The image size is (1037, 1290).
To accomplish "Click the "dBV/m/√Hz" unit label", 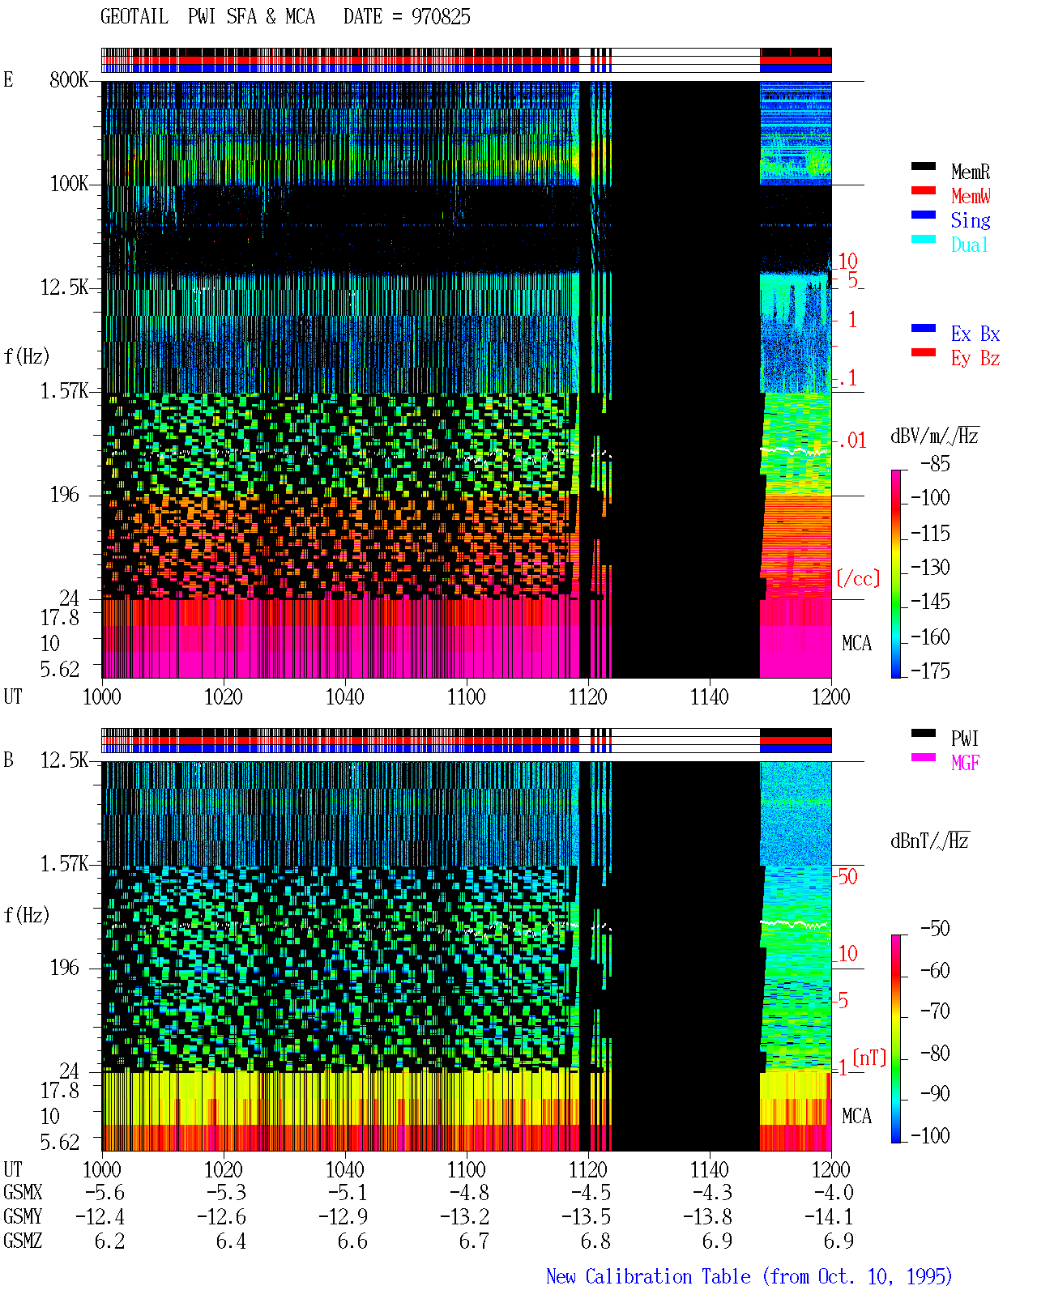I will [935, 436].
